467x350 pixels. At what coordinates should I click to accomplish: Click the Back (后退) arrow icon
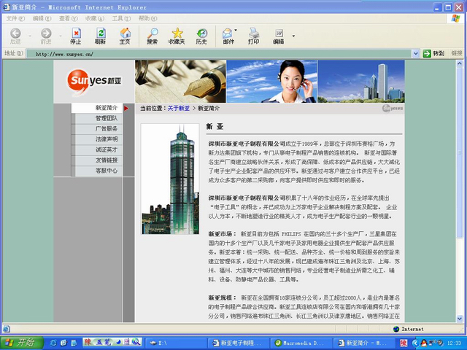tap(15, 34)
